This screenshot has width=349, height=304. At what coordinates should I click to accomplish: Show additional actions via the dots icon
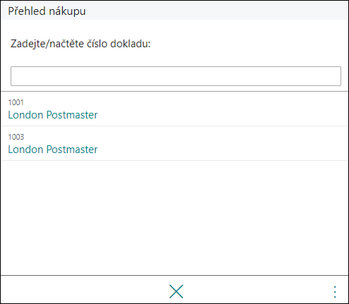[335, 292]
